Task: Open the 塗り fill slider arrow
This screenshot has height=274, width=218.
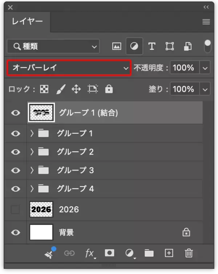Action: point(205,89)
